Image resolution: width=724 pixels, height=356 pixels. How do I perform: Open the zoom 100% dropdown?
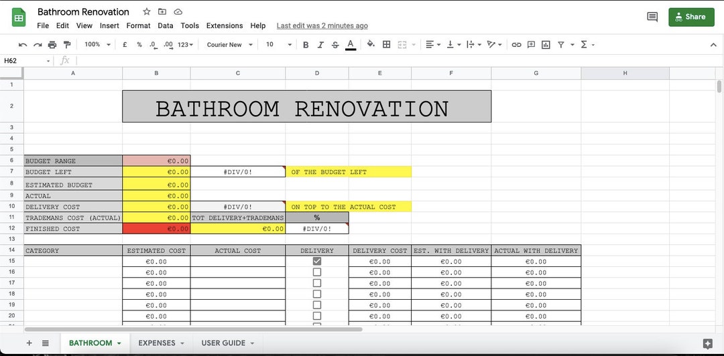(x=97, y=45)
